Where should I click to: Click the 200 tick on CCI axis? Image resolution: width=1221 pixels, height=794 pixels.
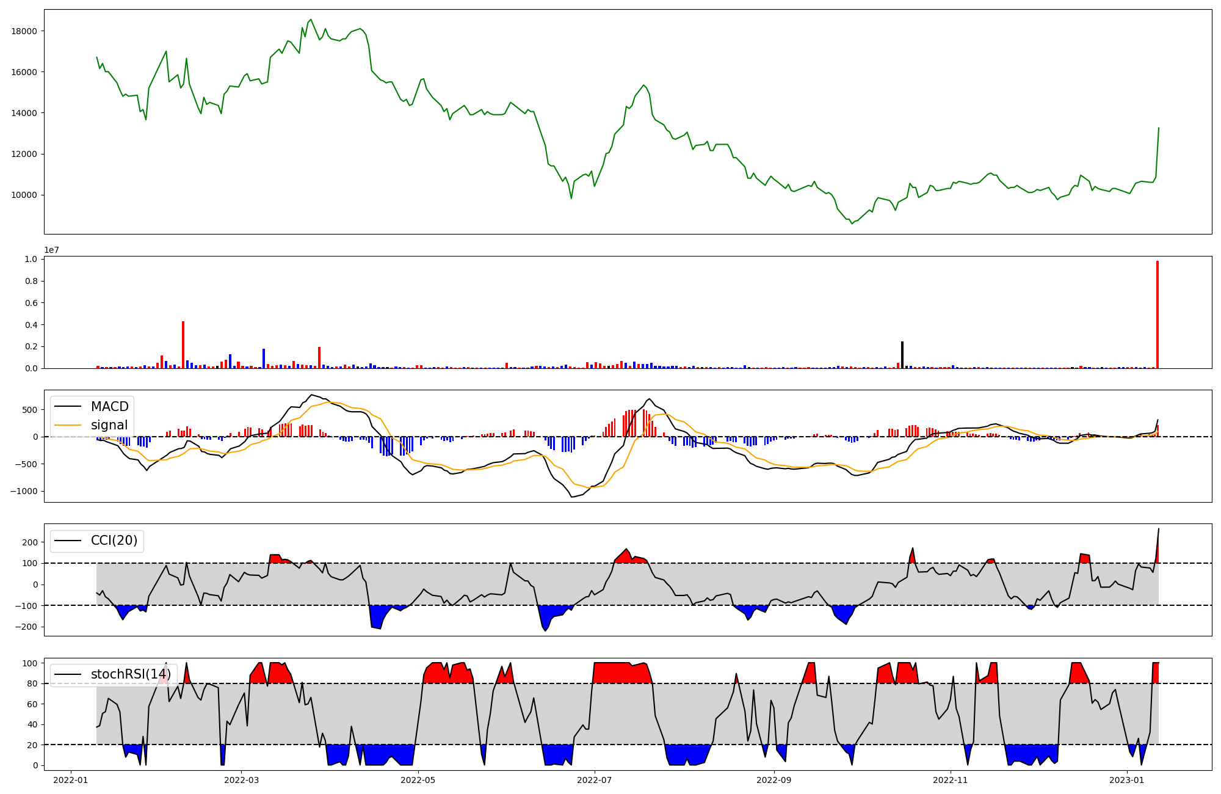tap(30, 542)
